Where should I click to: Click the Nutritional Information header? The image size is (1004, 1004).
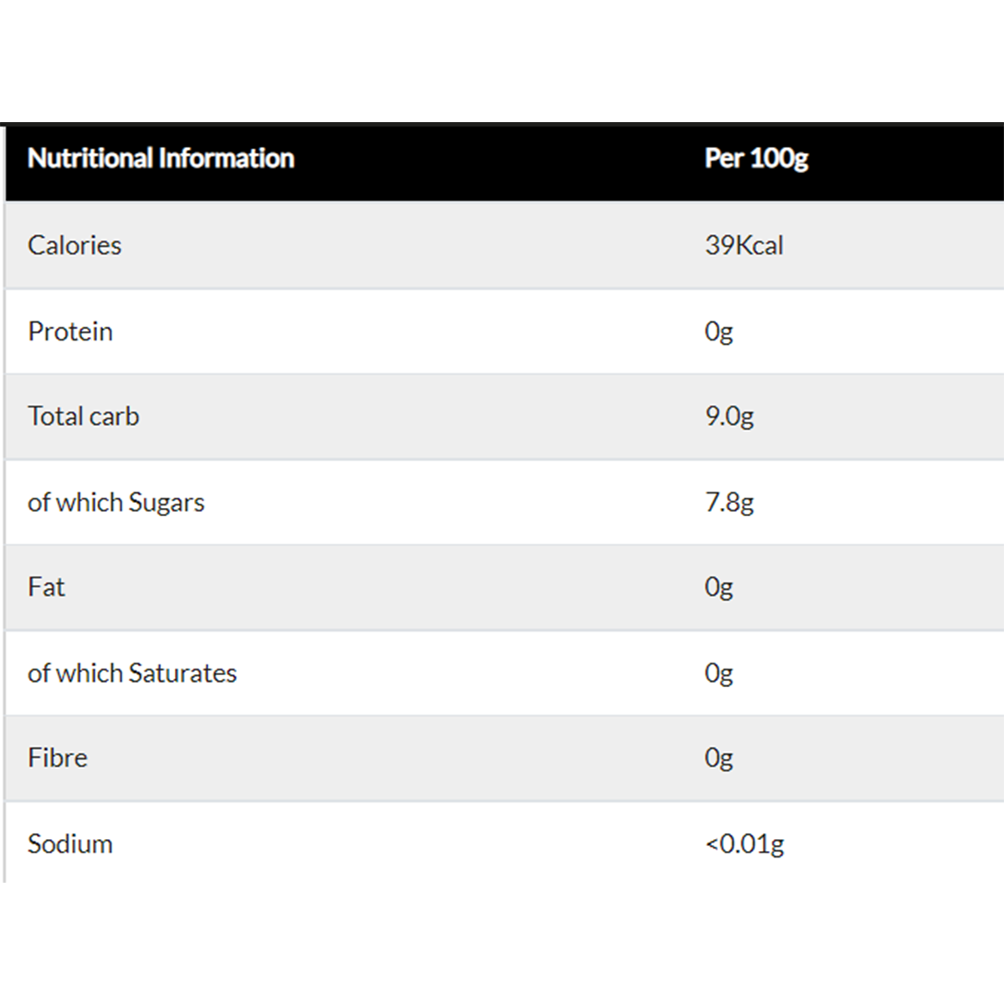(161, 158)
